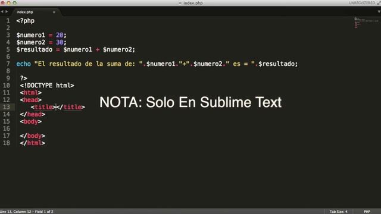Click the closing '</body>' tag on line 17
381x214 pixels.
[33, 136]
